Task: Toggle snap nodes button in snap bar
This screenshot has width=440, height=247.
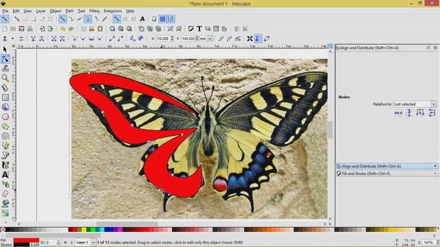Action: click(63, 19)
